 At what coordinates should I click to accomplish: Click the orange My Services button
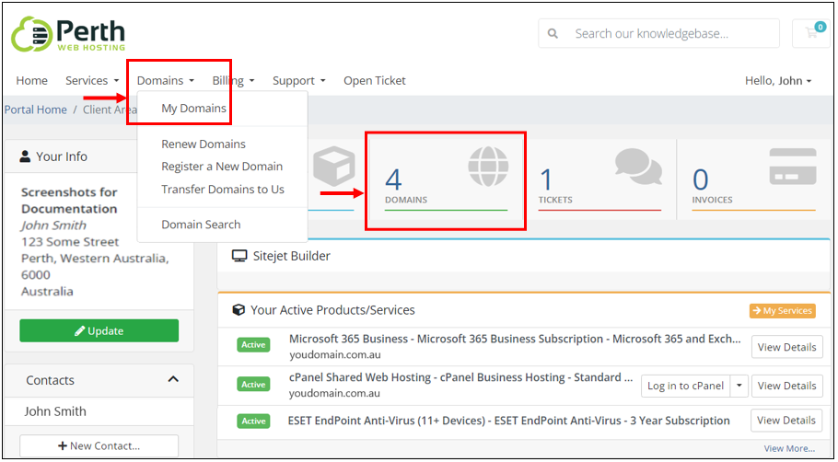point(783,311)
